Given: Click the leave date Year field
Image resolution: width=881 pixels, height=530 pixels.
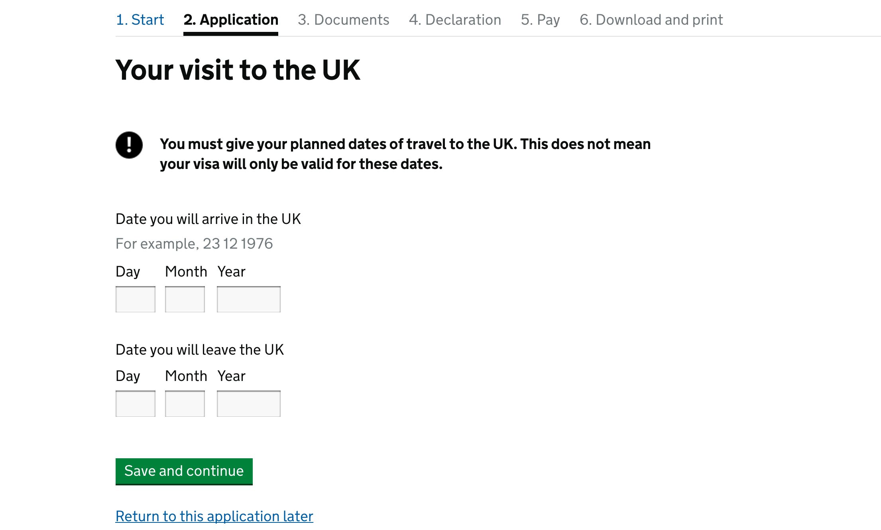Looking at the screenshot, I should [248, 403].
